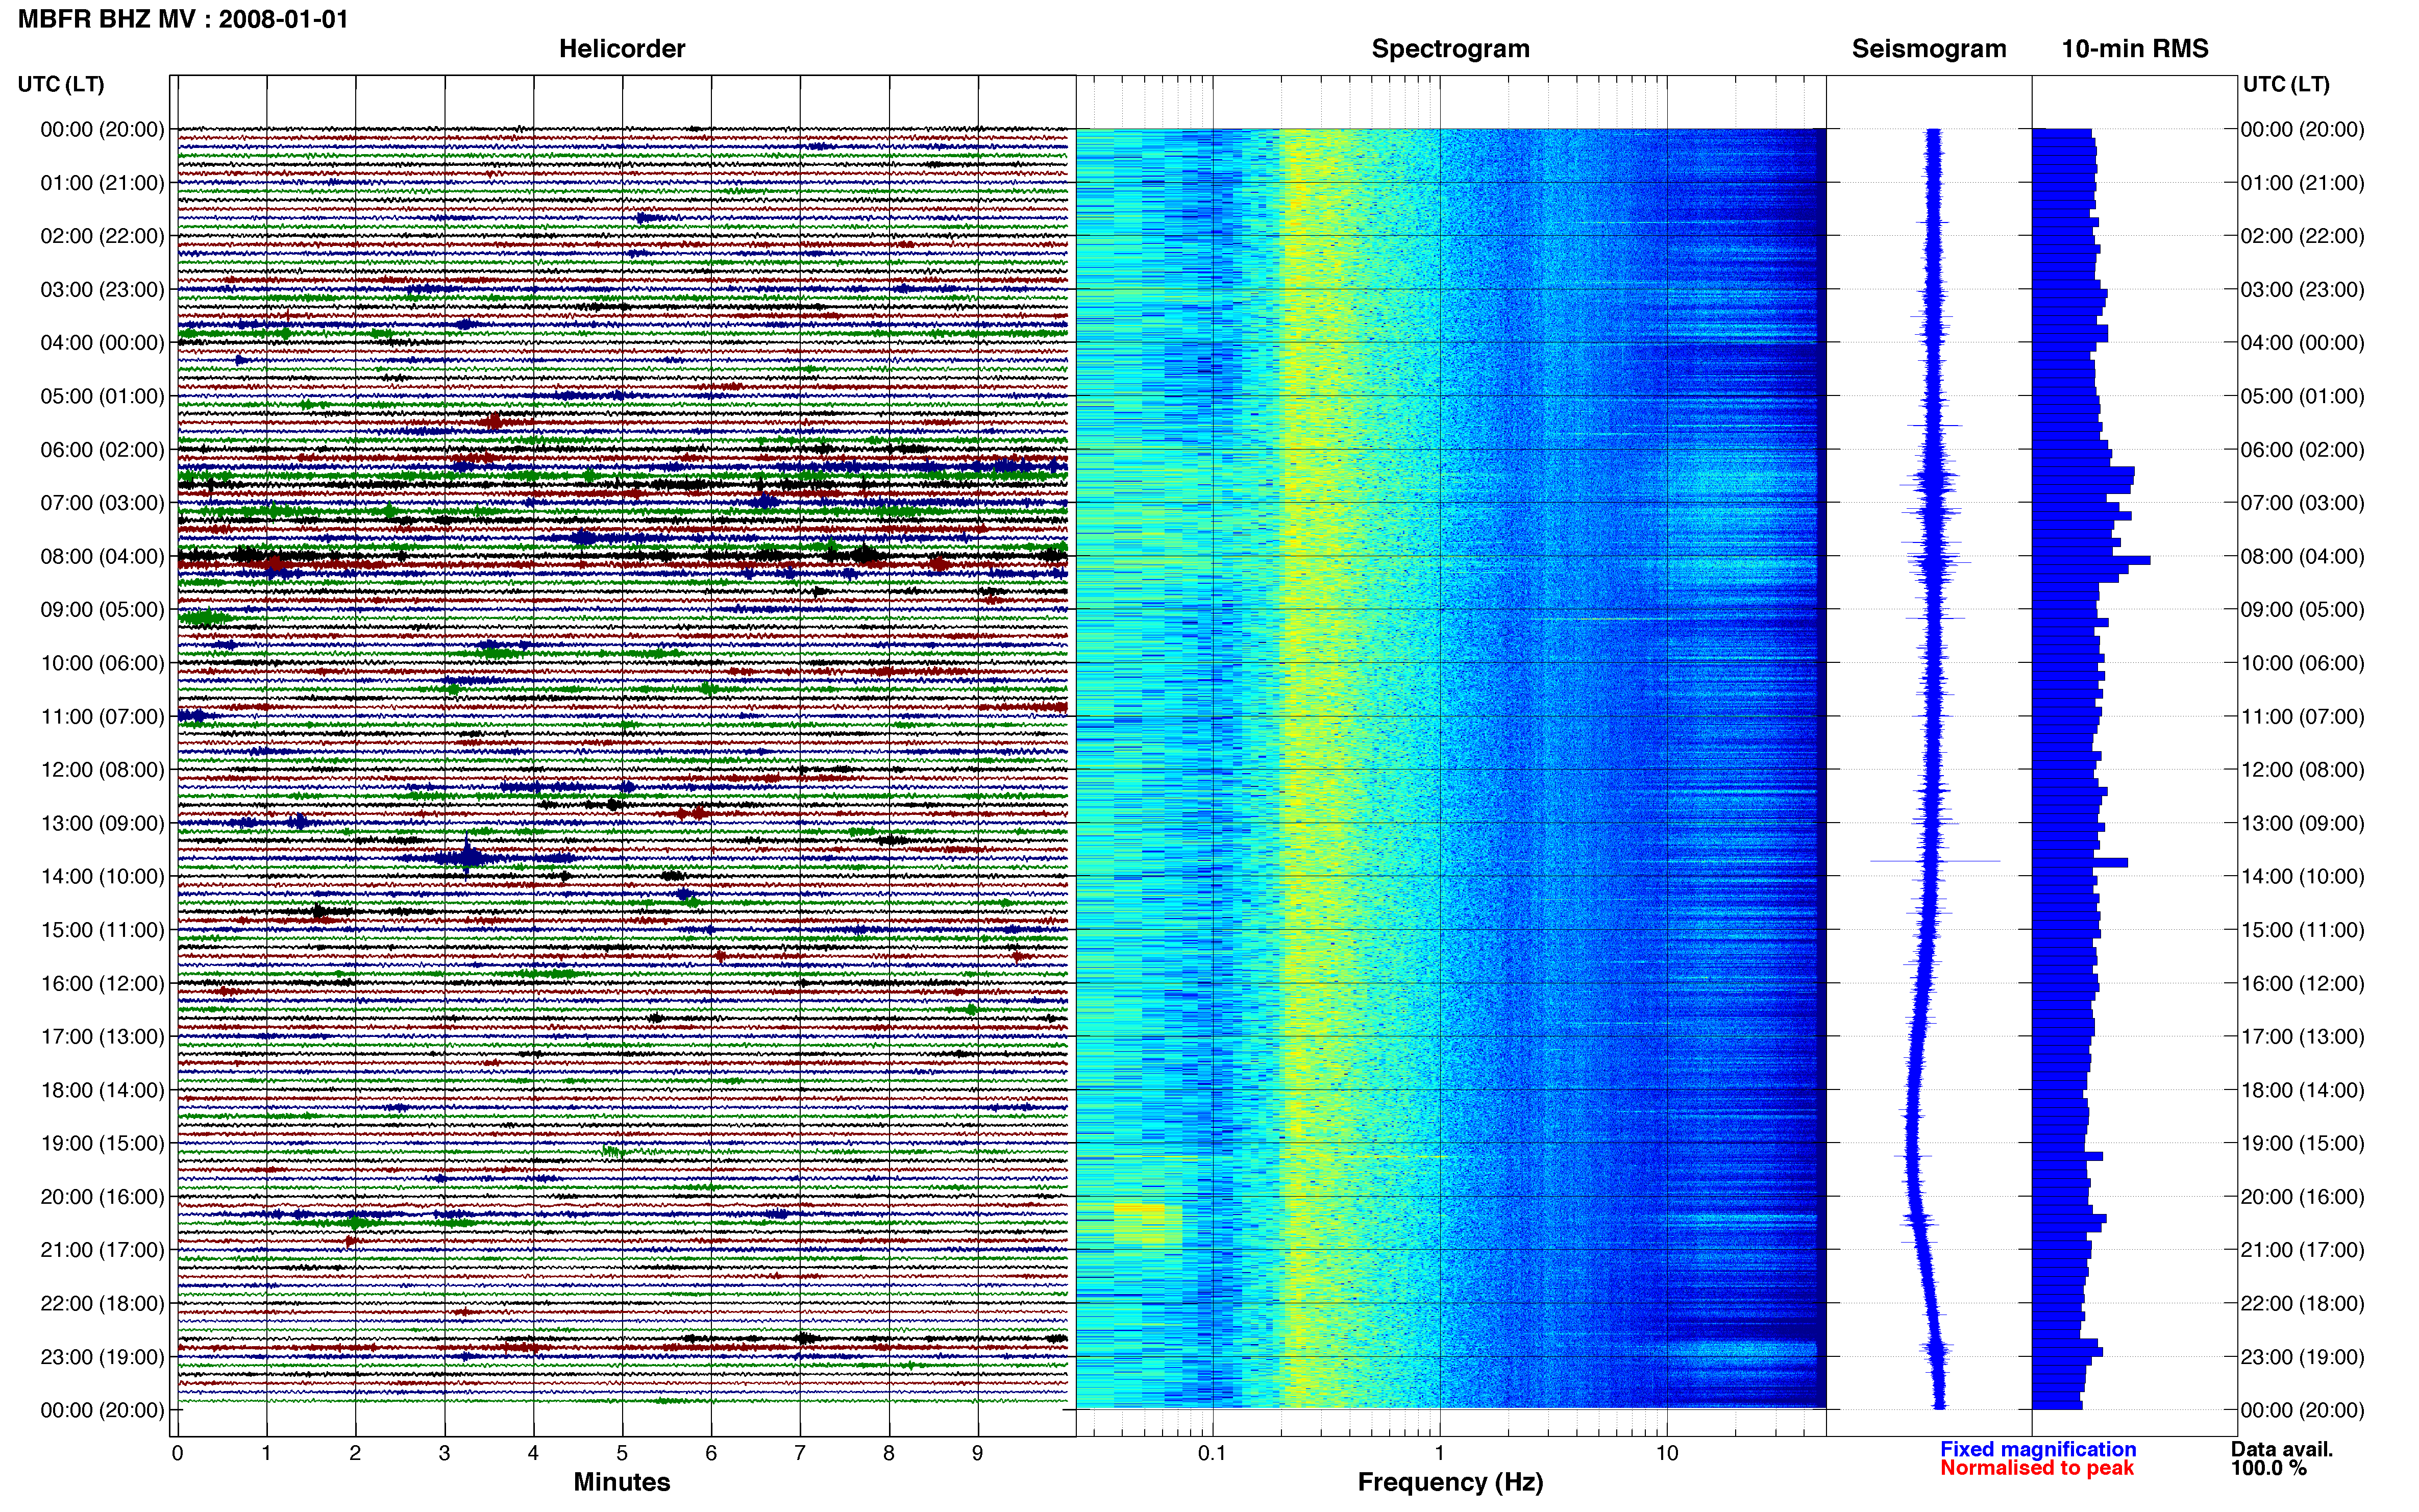Click Helicorder-side time label '06:00 (02:00)'
The width and height of the screenshot is (2419, 1512).
[102, 450]
